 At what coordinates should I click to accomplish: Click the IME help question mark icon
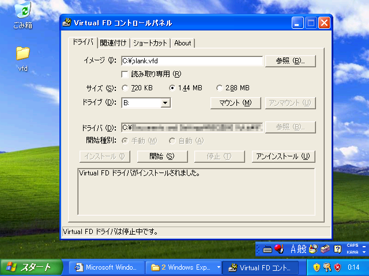click(x=338, y=249)
